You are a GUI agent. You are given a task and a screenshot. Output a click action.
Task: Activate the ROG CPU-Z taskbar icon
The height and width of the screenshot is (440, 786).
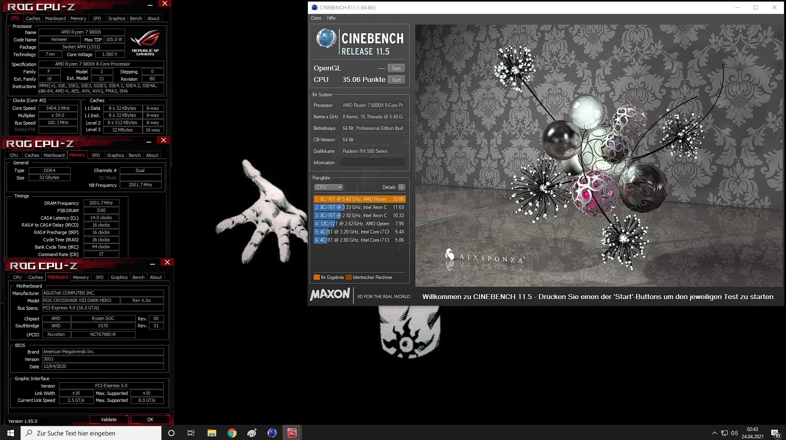pos(292,433)
